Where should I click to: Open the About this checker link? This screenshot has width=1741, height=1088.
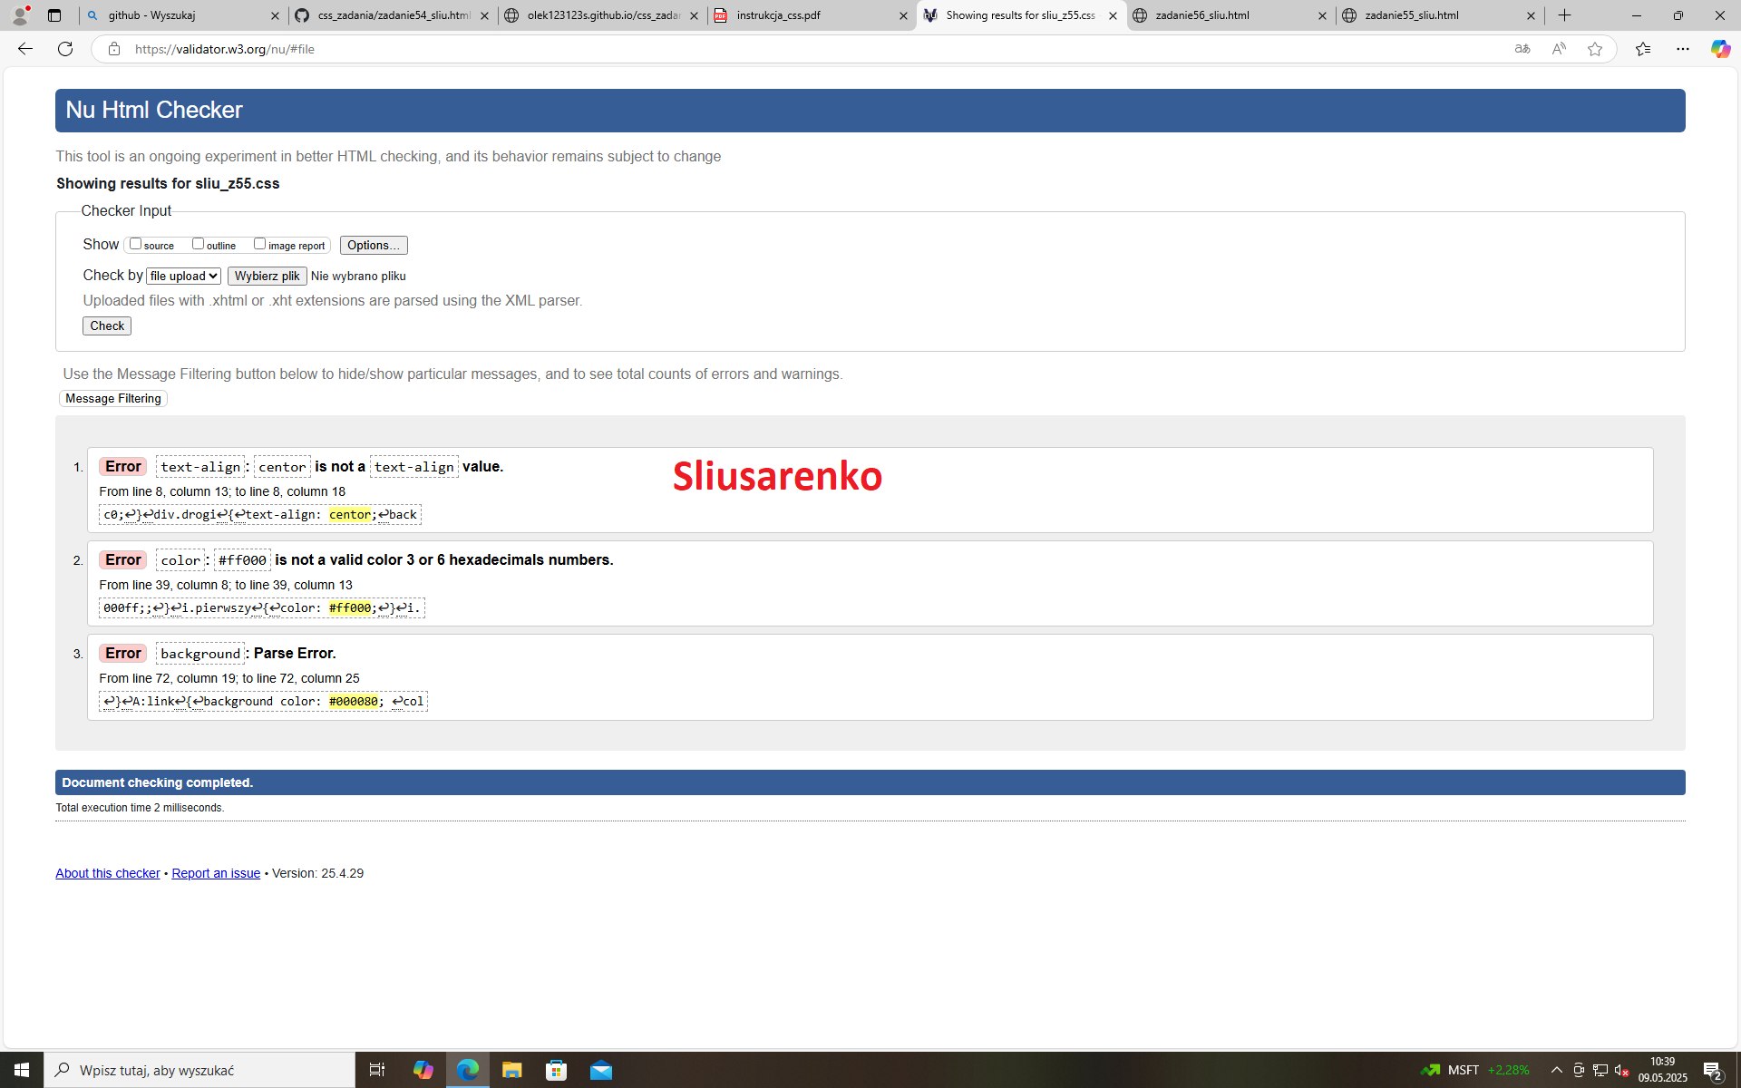click(x=107, y=873)
